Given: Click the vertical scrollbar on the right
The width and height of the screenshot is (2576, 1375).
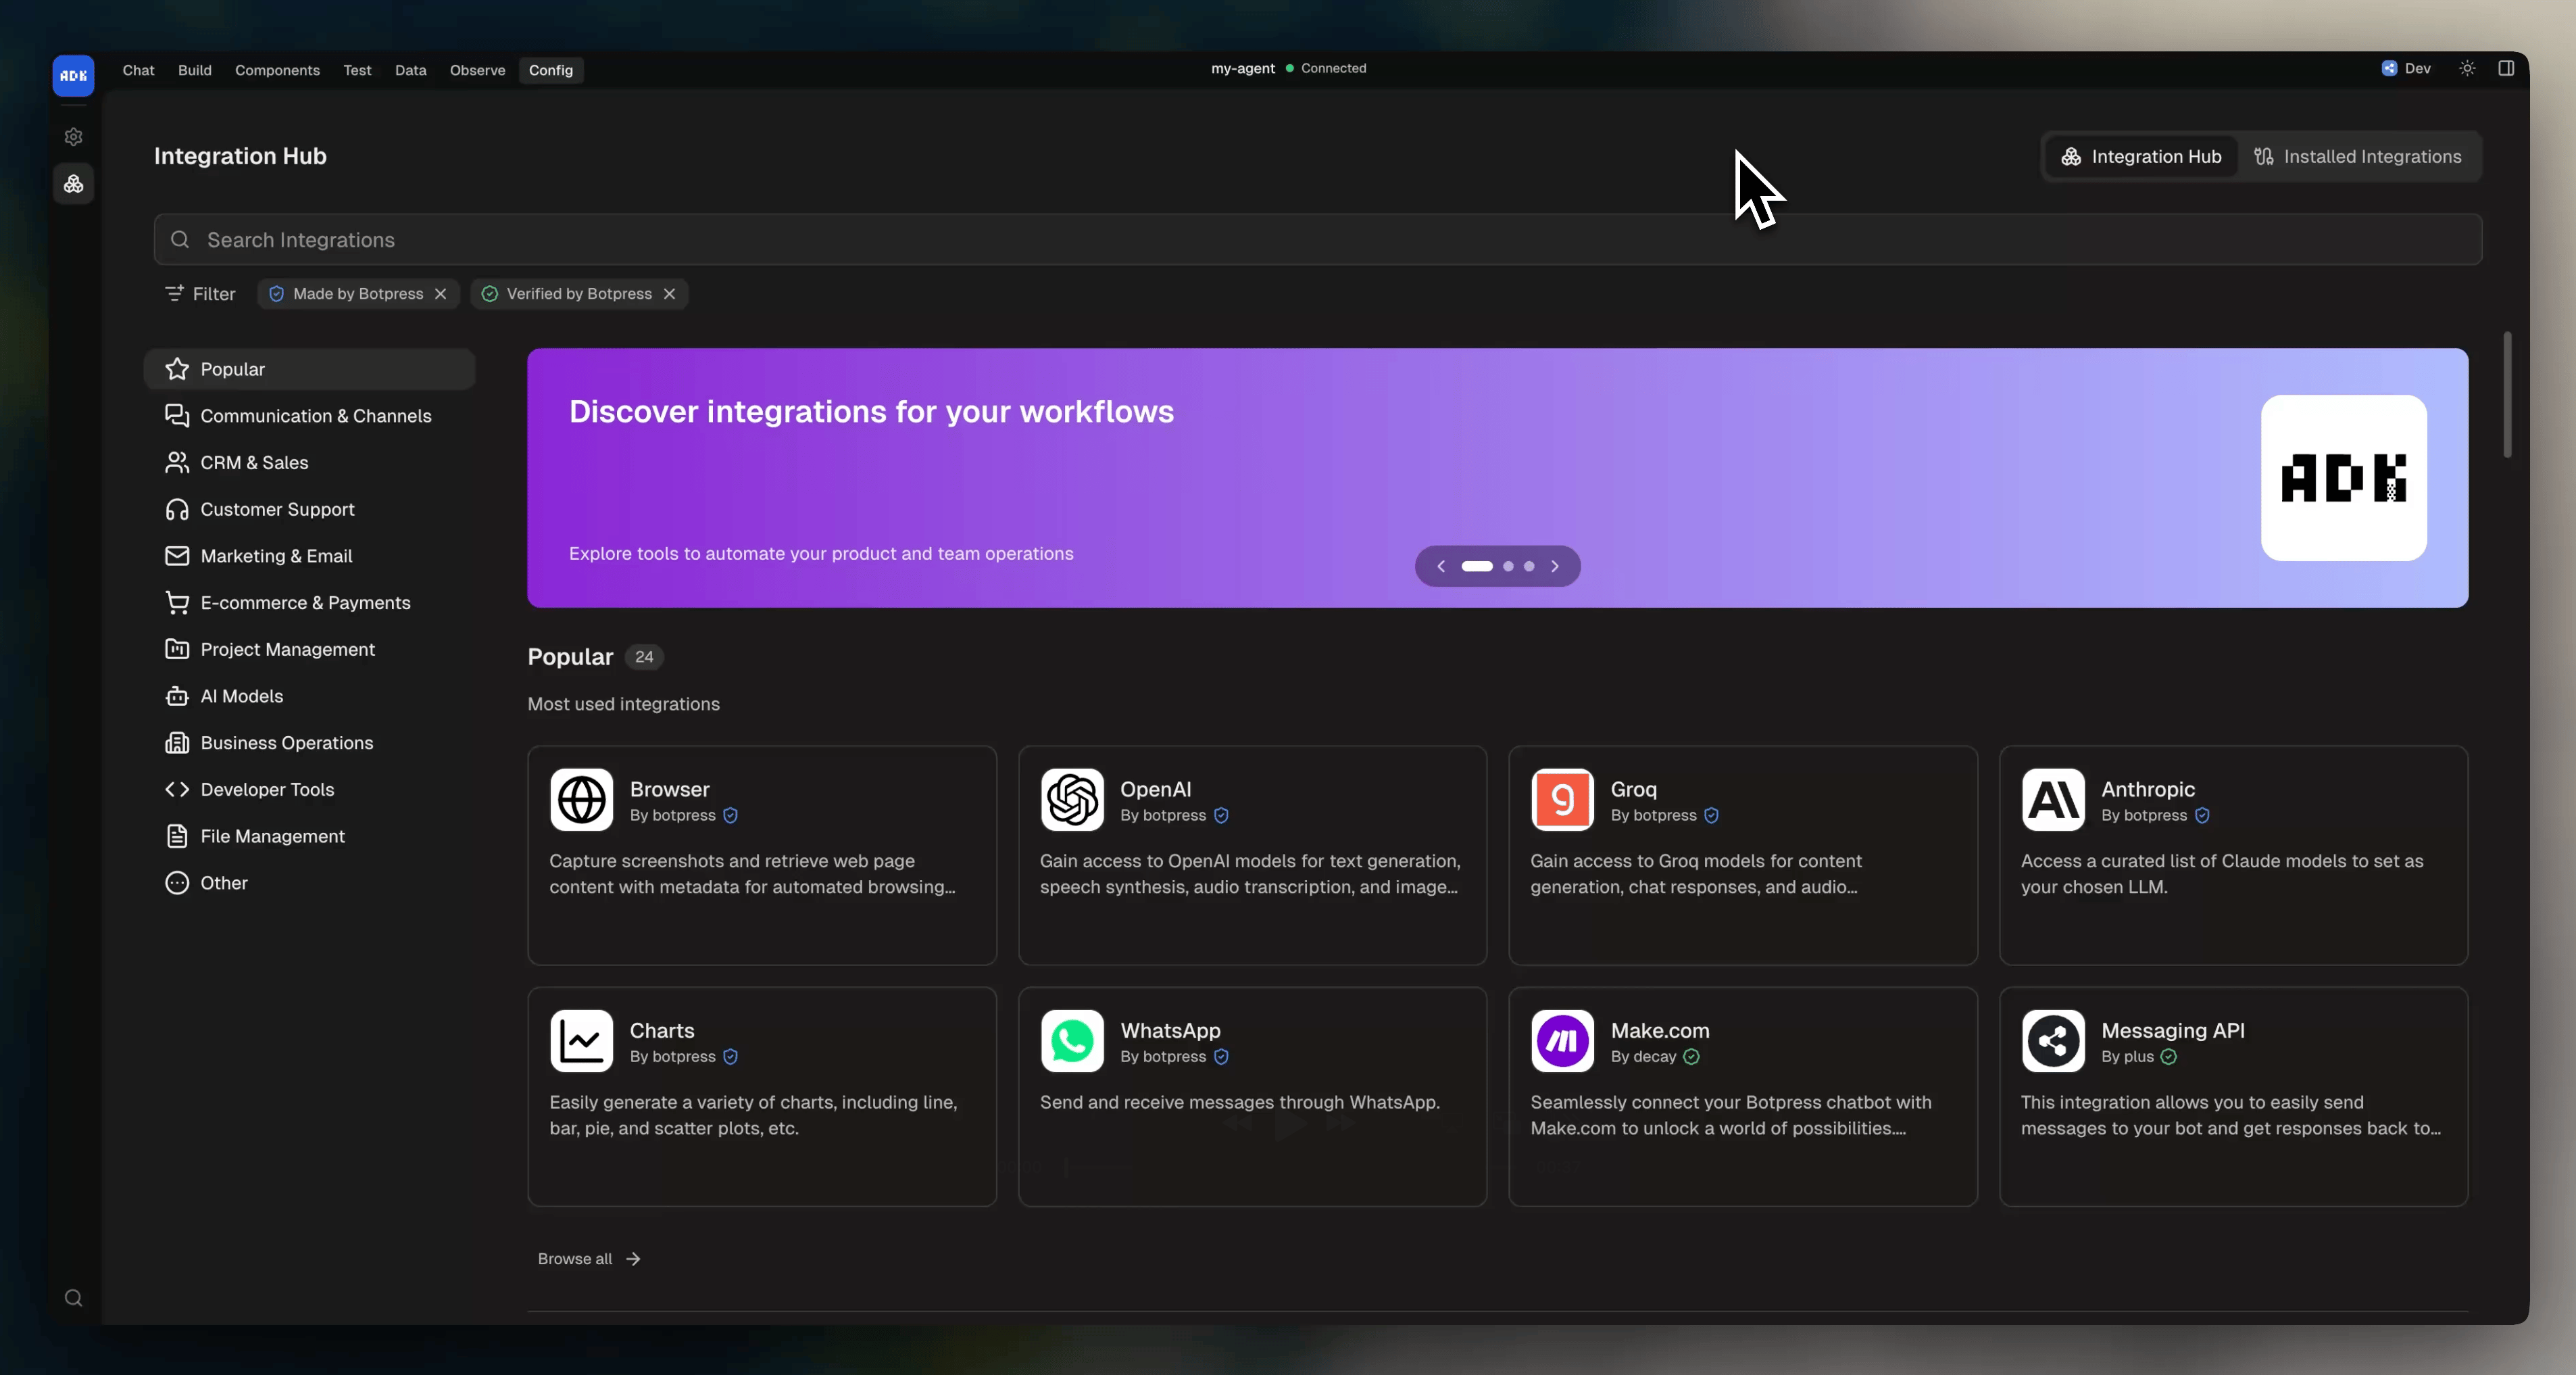Looking at the screenshot, I should pos(2507,394).
